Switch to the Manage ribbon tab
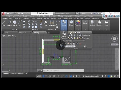The height and width of the screenshot is (90, 121). tap(39, 18)
